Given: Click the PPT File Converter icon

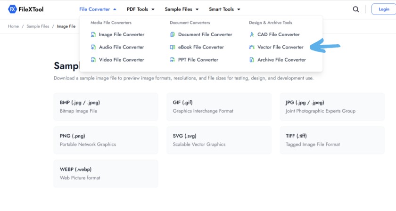Looking at the screenshot, I should pos(173,60).
